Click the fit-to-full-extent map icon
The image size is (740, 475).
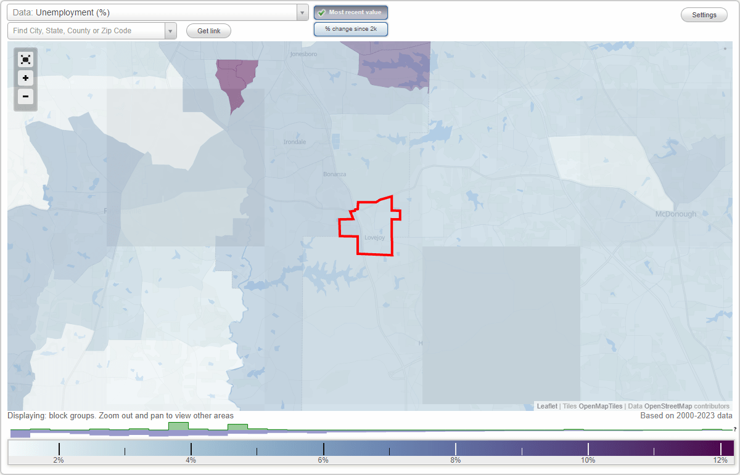pyautogui.click(x=25, y=59)
